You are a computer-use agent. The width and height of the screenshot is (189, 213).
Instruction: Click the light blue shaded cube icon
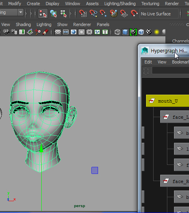141,32
